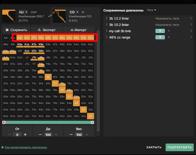196x155 pixels.
Task: Toggle the AJo hand cell
Action: click(x=6, y=57)
